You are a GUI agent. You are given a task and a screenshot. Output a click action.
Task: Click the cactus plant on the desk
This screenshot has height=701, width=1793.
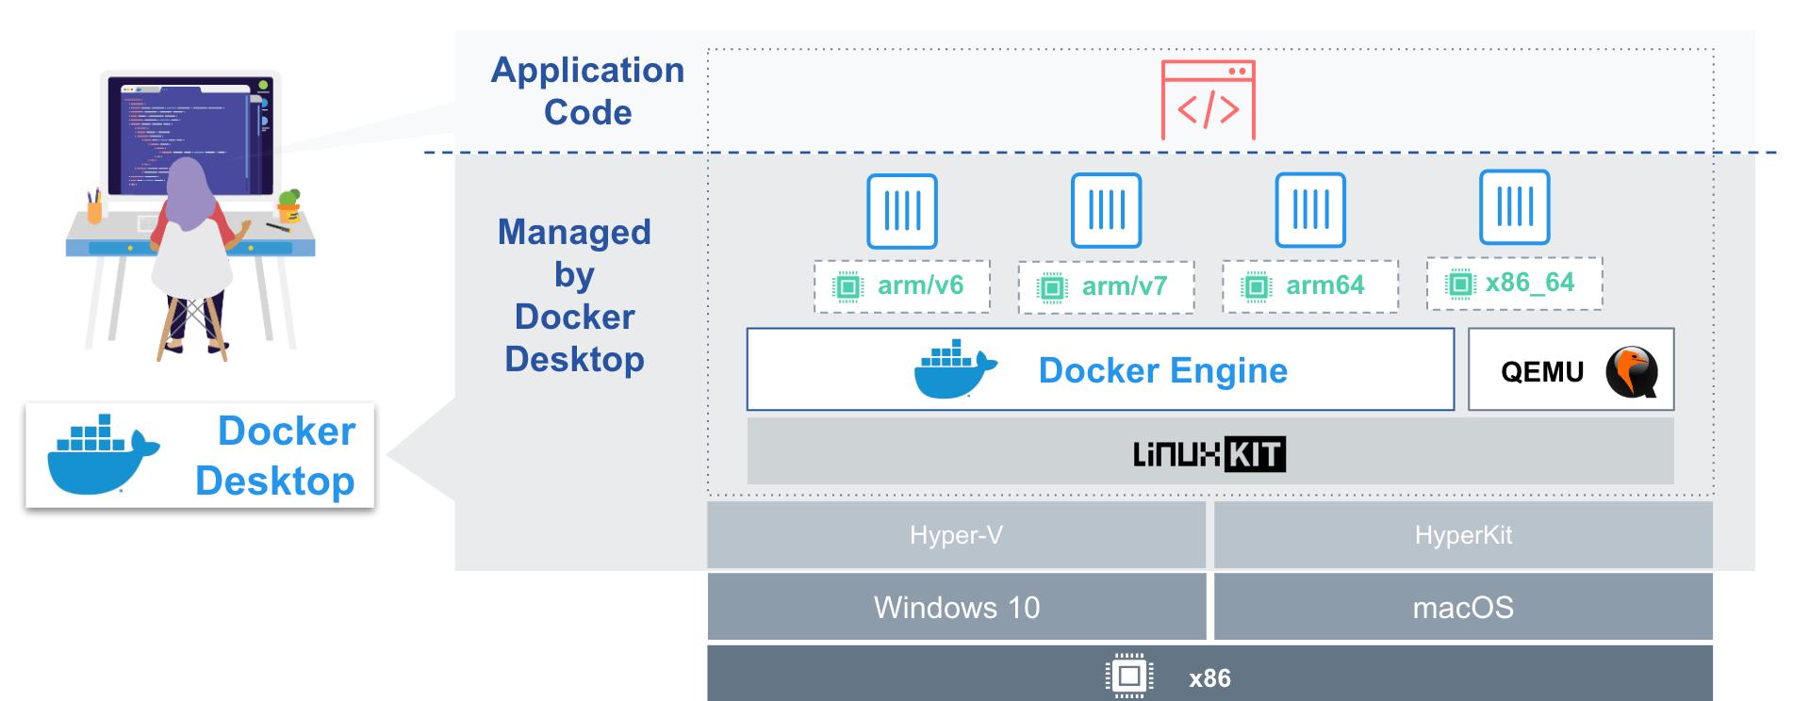coord(289,205)
